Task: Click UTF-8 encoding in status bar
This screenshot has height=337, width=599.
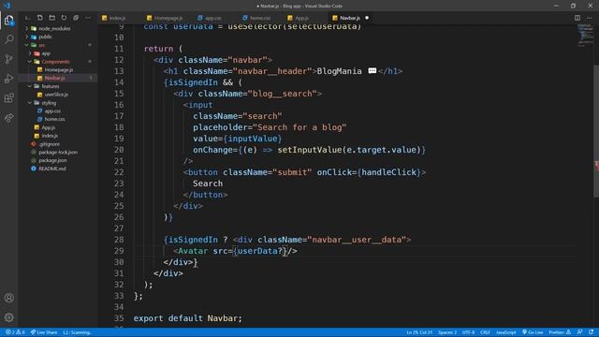Action: pos(468,332)
